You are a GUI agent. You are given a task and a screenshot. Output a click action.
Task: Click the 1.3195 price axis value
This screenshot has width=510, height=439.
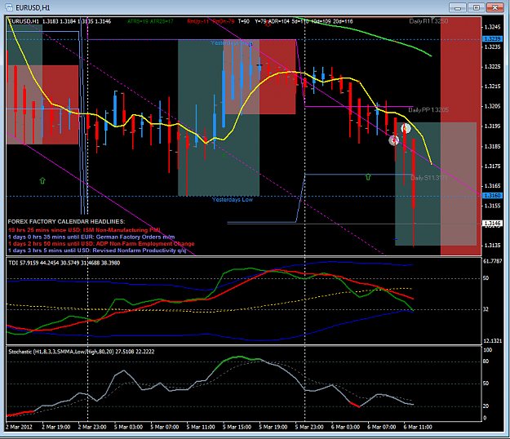pos(492,126)
